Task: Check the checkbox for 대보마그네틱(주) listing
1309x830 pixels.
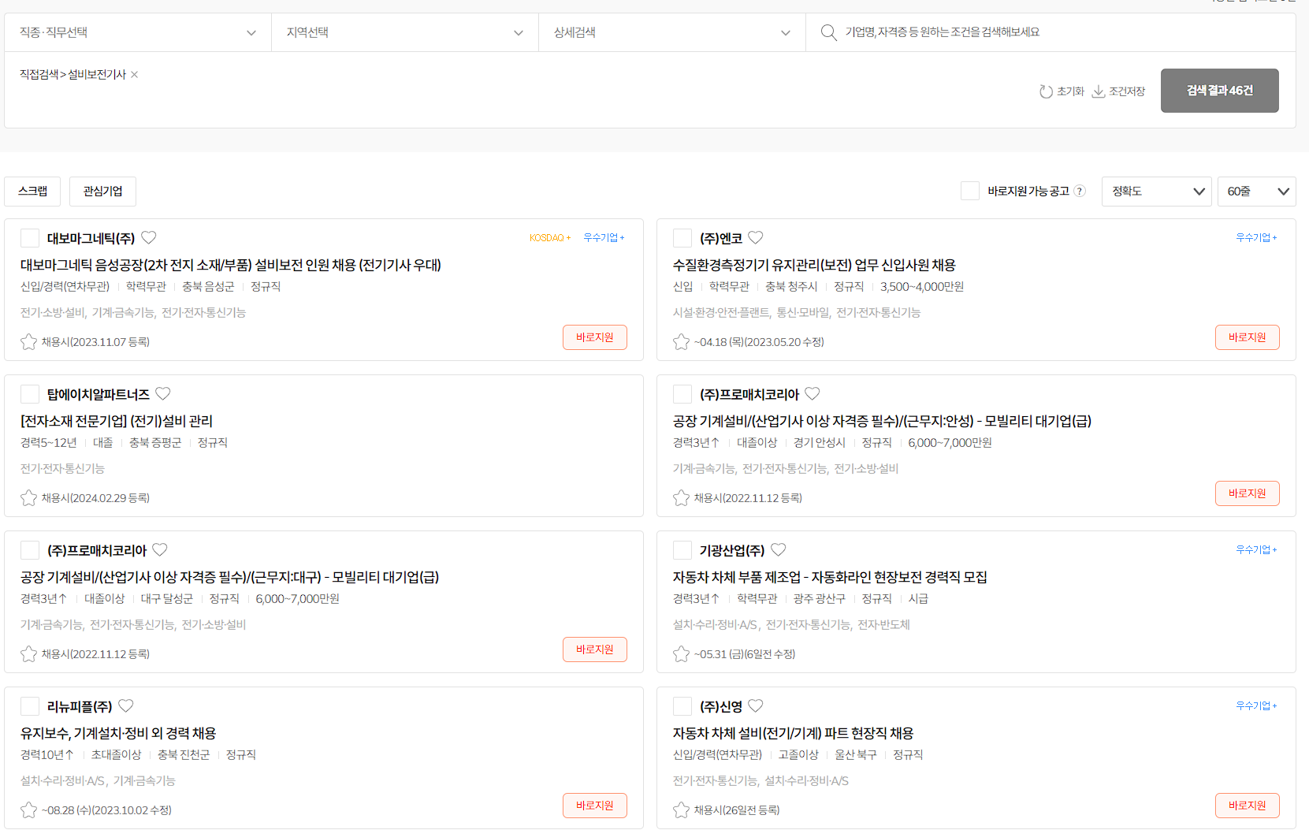Action: tap(30, 237)
